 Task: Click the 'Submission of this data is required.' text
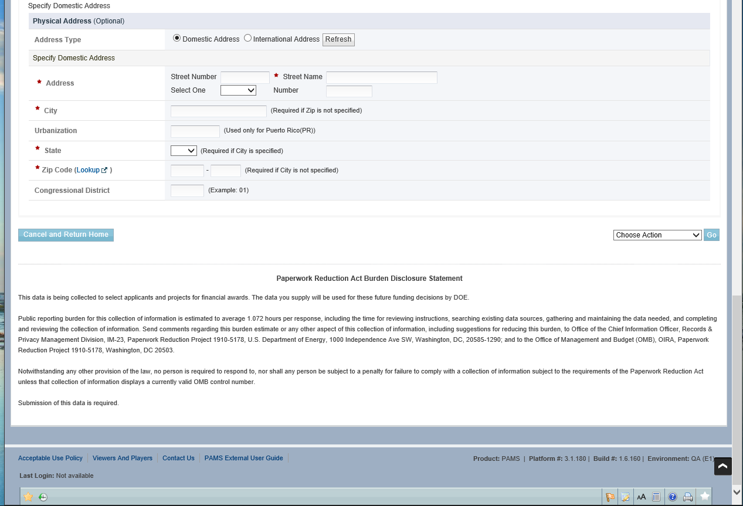69,403
